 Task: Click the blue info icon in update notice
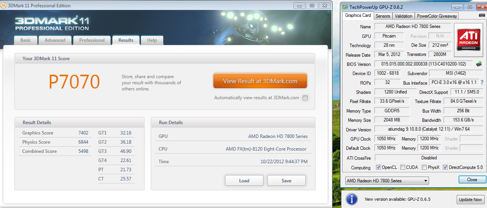pyautogui.click(x=351, y=199)
